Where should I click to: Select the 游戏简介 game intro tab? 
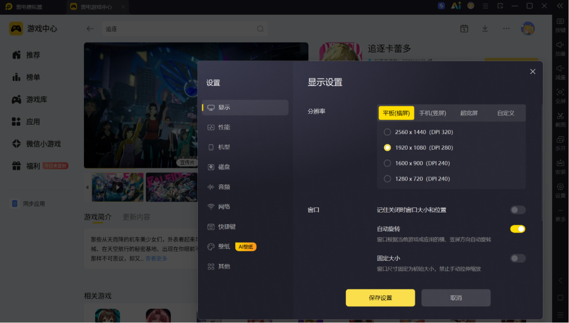98,217
